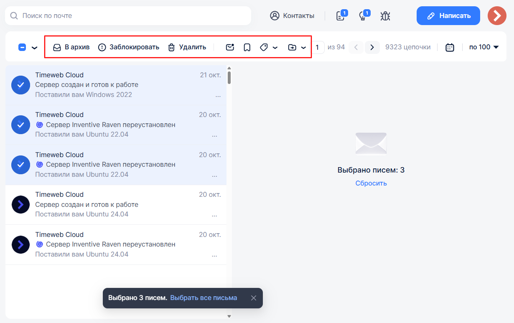Screen dimensions: 514x323
Task: Uncheck the 21 окт. Timeweb Cloud email
Action: click(20, 85)
